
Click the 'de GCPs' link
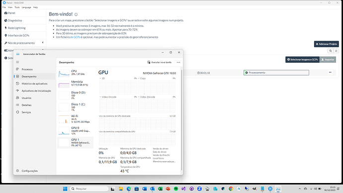coord(75,37)
